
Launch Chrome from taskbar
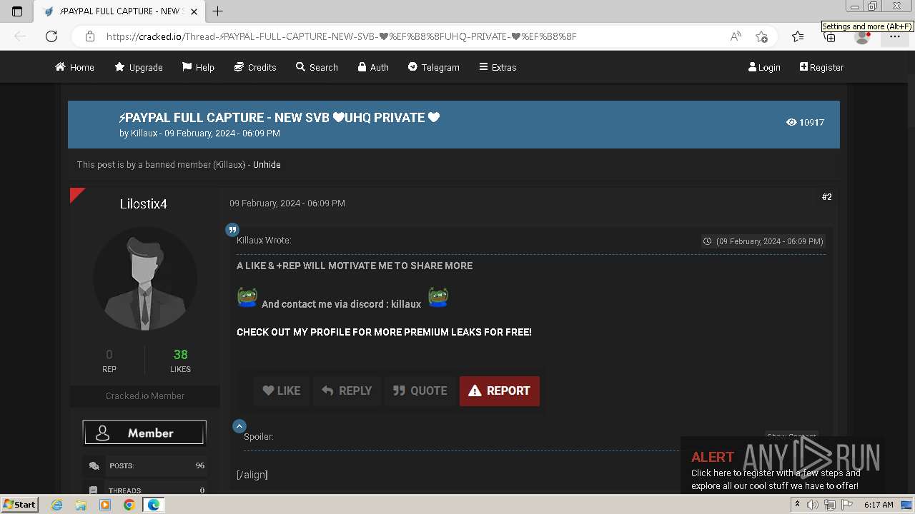[129, 505]
